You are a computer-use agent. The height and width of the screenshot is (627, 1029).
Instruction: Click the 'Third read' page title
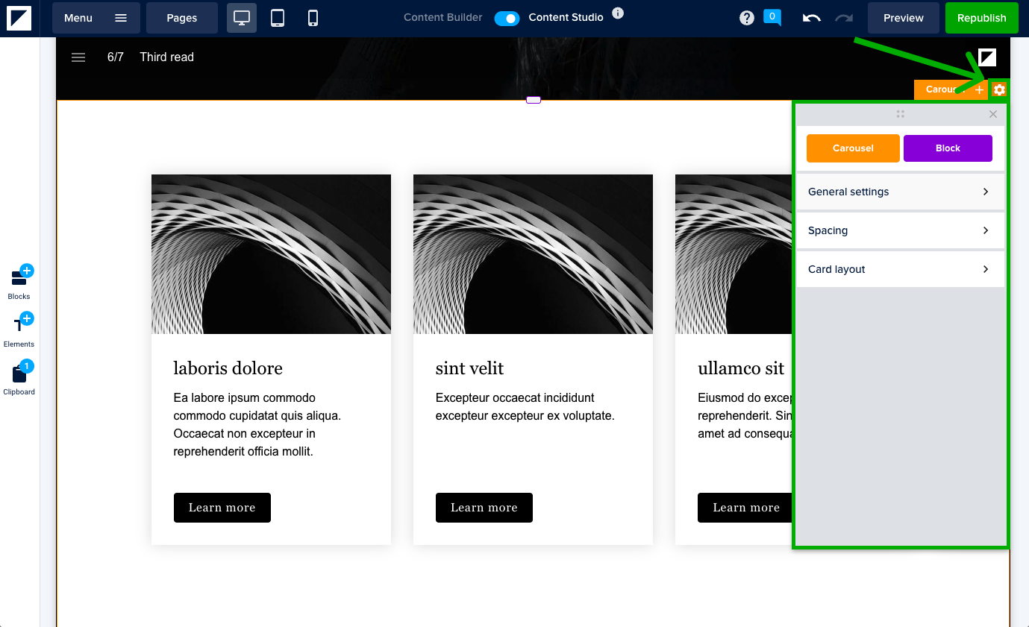pyautogui.click(x=167, y=57)
